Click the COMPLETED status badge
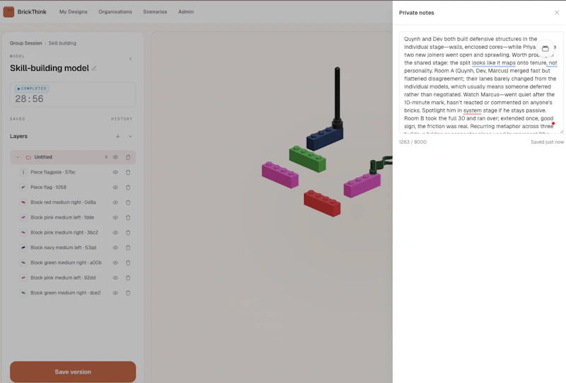Screen dimensions: 566x383 32,88
